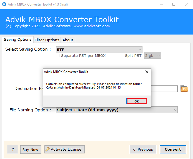193x159 pixels.
Task: Click the Advik app icon in title bar
Action: tap(4, 4)
